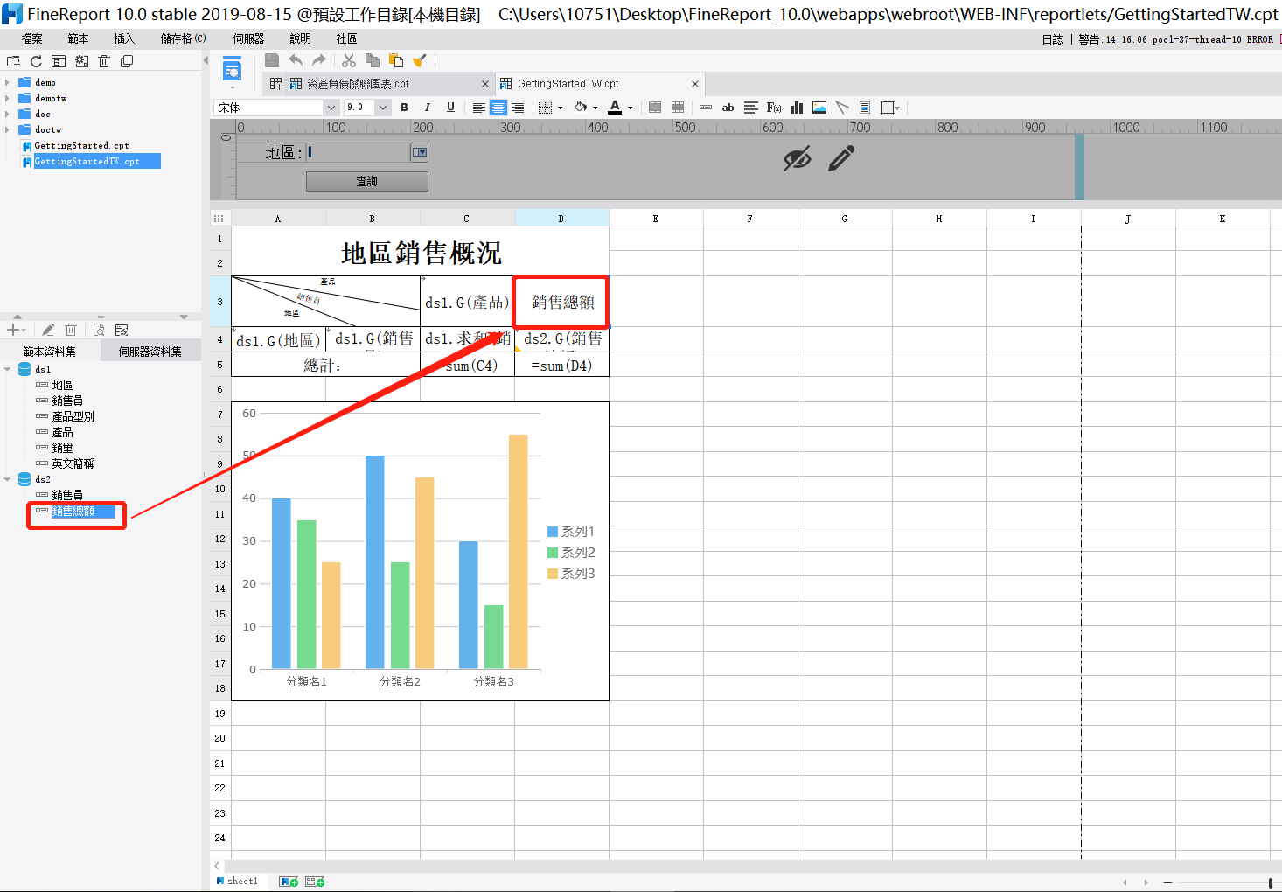Open the cell border style dropdown arrow
The height and width of the screenshot is (892, 1282).
tap(561, 108)
